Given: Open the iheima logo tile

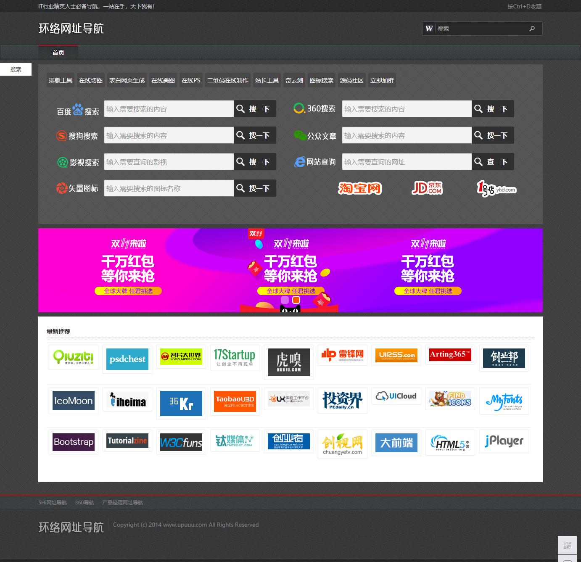Looking at the screenshot, I should [127, 399].
